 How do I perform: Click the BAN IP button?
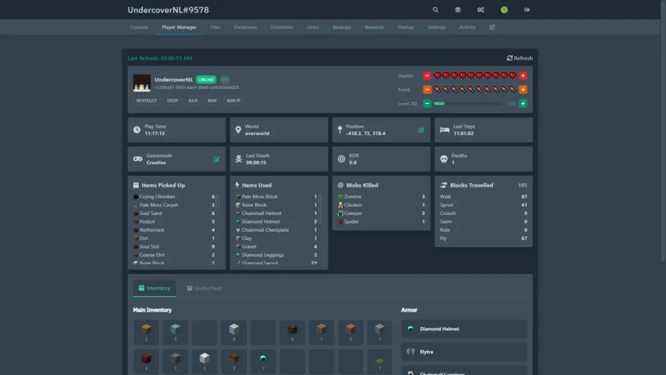(x=233, y=101)
